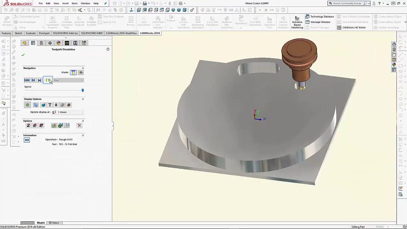The width and height of the screenshot is (407, 229).
Task: Switch to the Features tab
Action: click(x=6, y=33)
